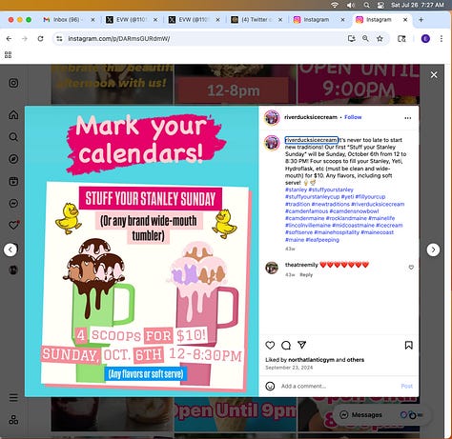Viewport: 452px width, 439px height.
Task: Click riverducksicecream username in caption
Action: tap(311, 140)
